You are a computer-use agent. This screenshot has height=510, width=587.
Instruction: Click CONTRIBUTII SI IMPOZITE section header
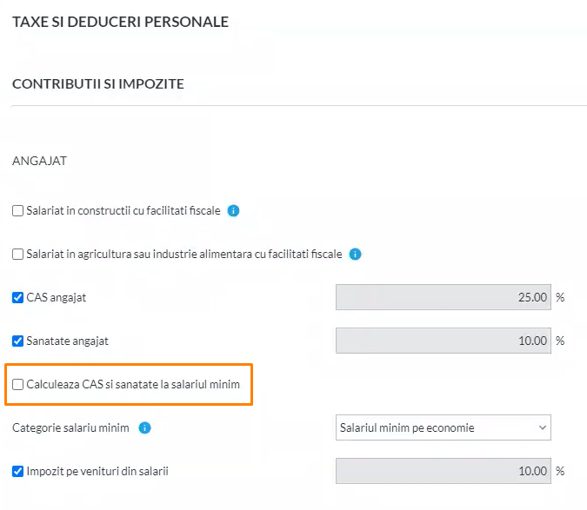tap(98, 83)
